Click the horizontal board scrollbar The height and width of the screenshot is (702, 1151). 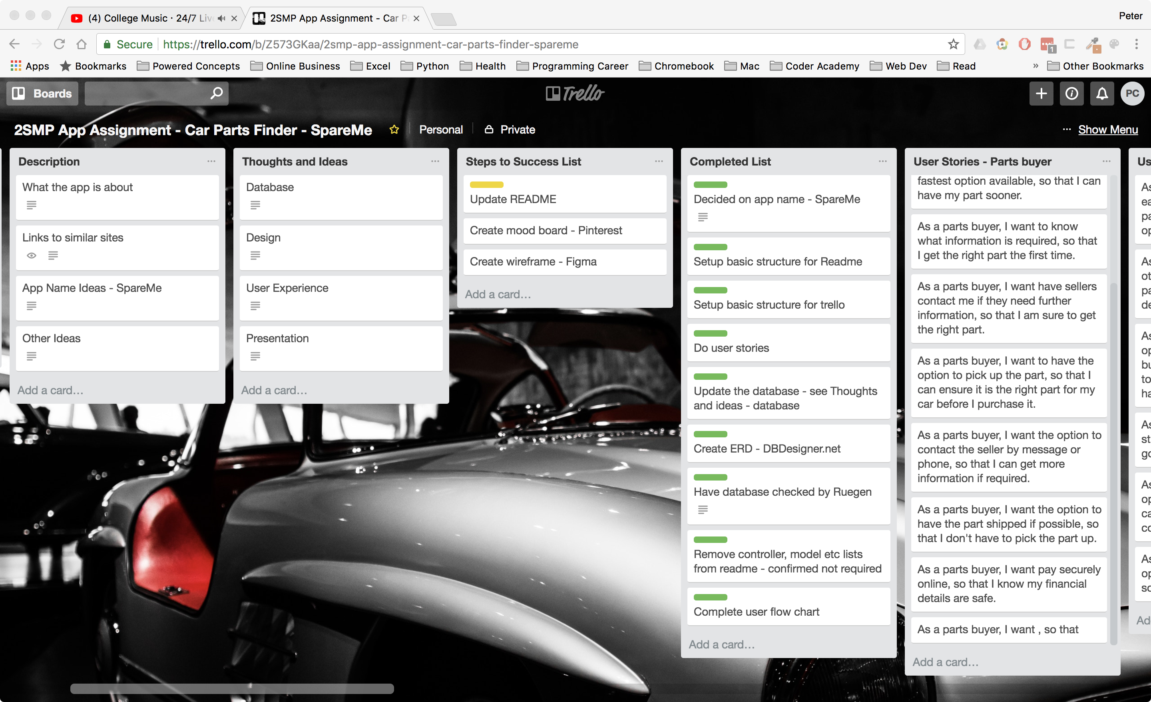[232, 688]
